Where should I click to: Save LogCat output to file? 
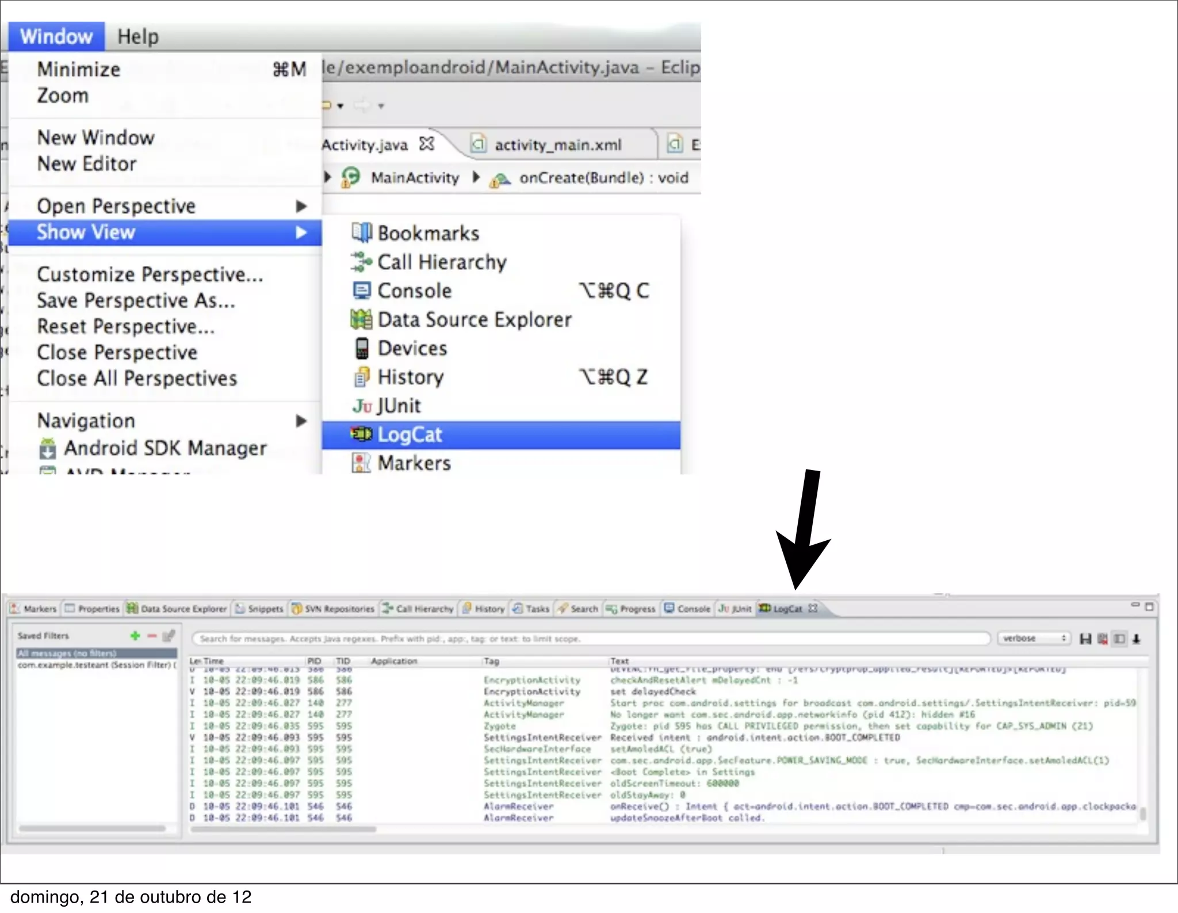coord(1085,639)
